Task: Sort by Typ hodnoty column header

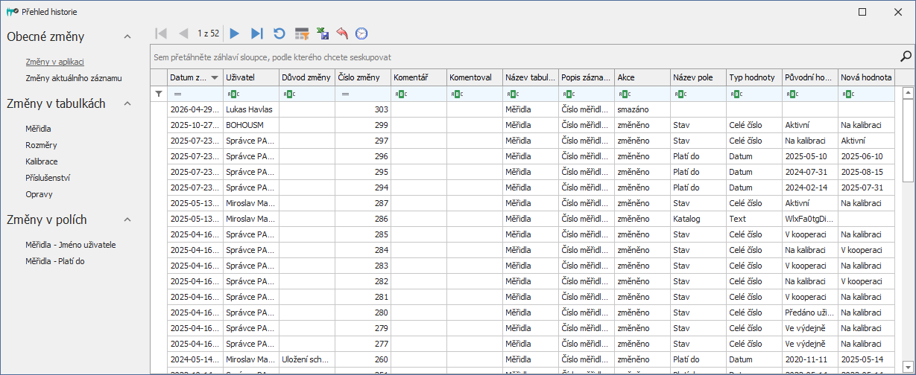Action: coord(754,77)
